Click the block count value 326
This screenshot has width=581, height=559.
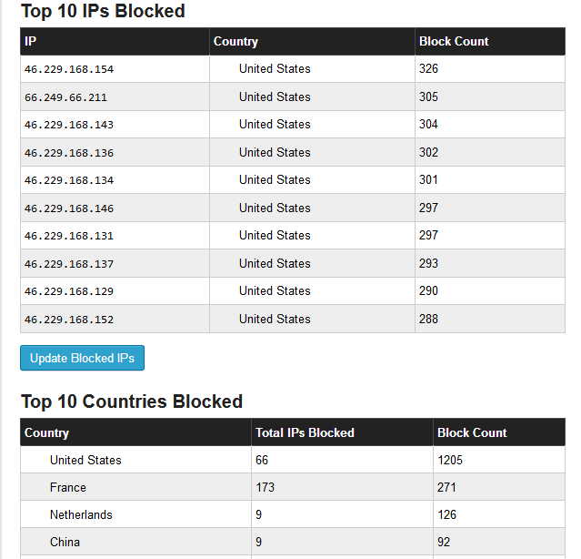coord(428,68)
